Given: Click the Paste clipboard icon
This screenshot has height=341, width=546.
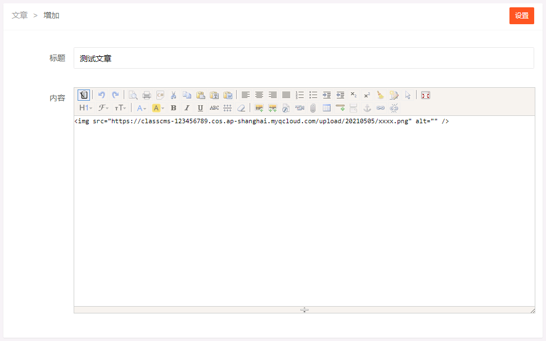Looking at the screenshot, I should click(x=201, y=95).
